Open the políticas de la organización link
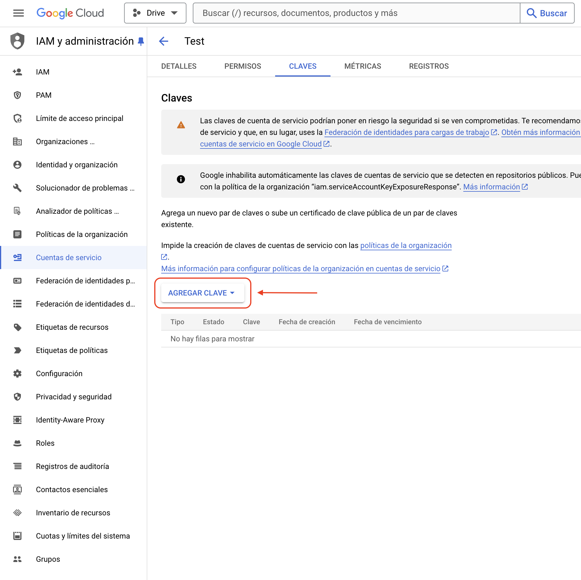The width and height of the screenshot is (581, 580). pos(406,245)
